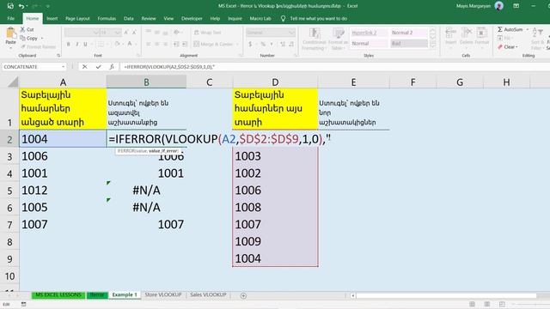Click the Select All corner triangle

click(13, 82)
